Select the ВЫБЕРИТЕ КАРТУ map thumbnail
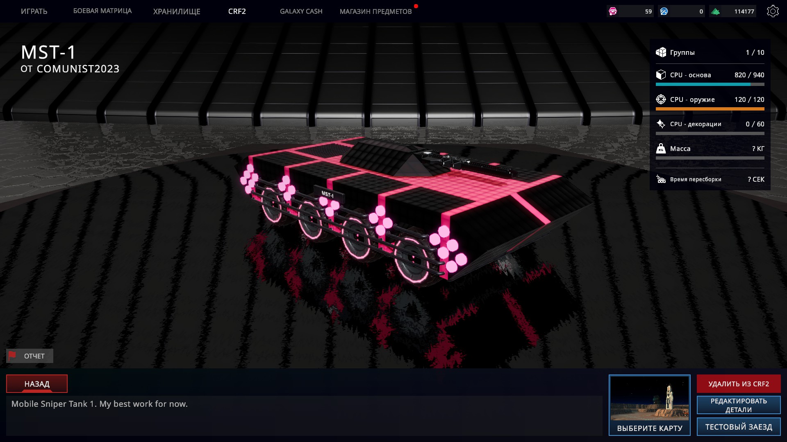This screenshot has height=442, width=787. click(649, 399)
